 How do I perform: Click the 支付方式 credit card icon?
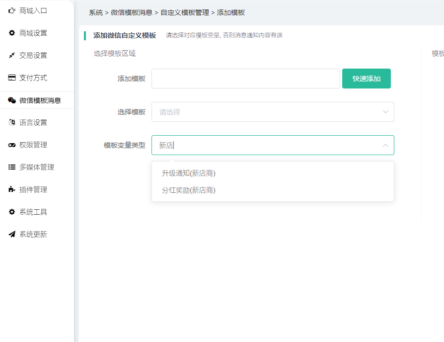click(12, 78)
